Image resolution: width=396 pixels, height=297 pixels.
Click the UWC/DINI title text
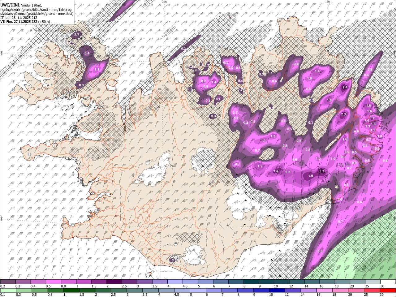pyautogui.click(x=10, y=5)
